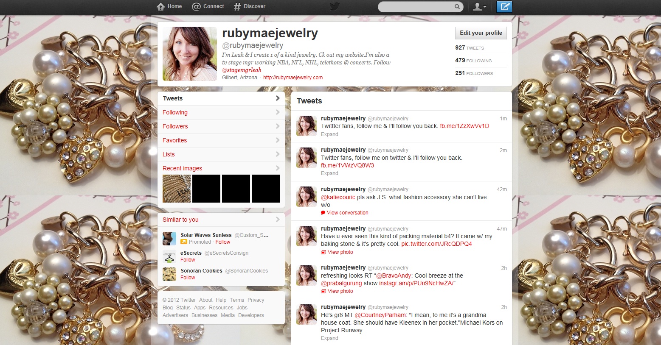
Task: Open the Developers footer link
Action: coord(251,315)
